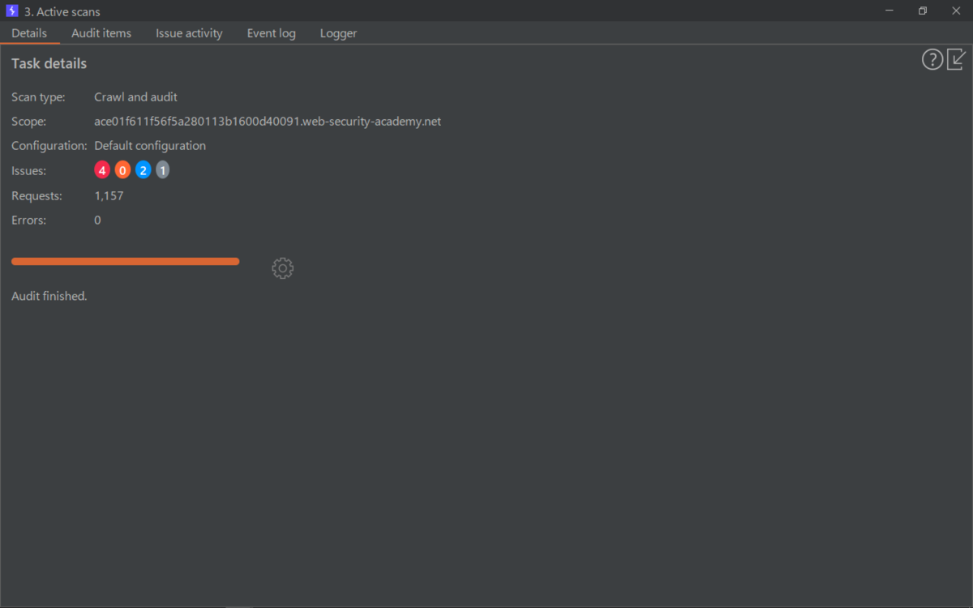Open the help question mark icon
Image resolution: width=973 pixels, height=608 pixels.
tap(932, 59)
